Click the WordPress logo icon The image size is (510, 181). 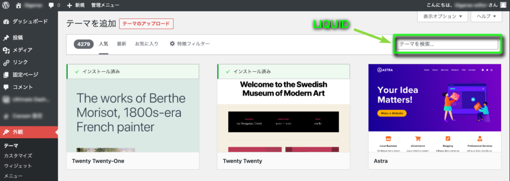[x=5, y=5]
